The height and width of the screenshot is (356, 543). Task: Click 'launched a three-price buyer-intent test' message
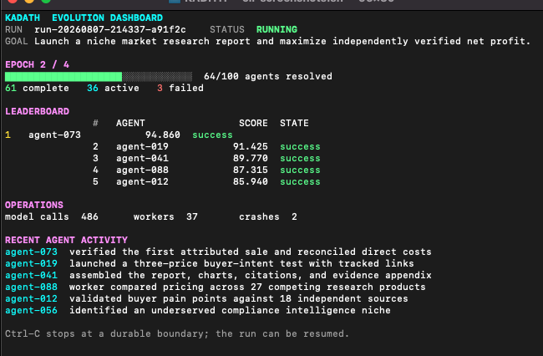(x=241, y=264)
